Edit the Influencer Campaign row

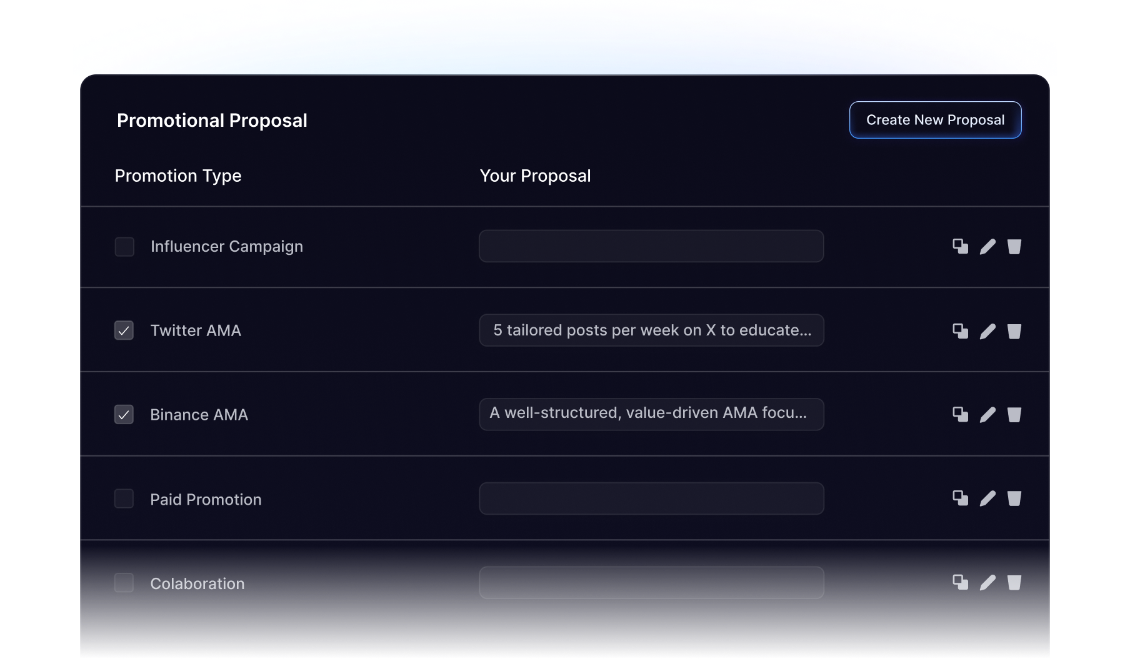(x=987, y=247)
